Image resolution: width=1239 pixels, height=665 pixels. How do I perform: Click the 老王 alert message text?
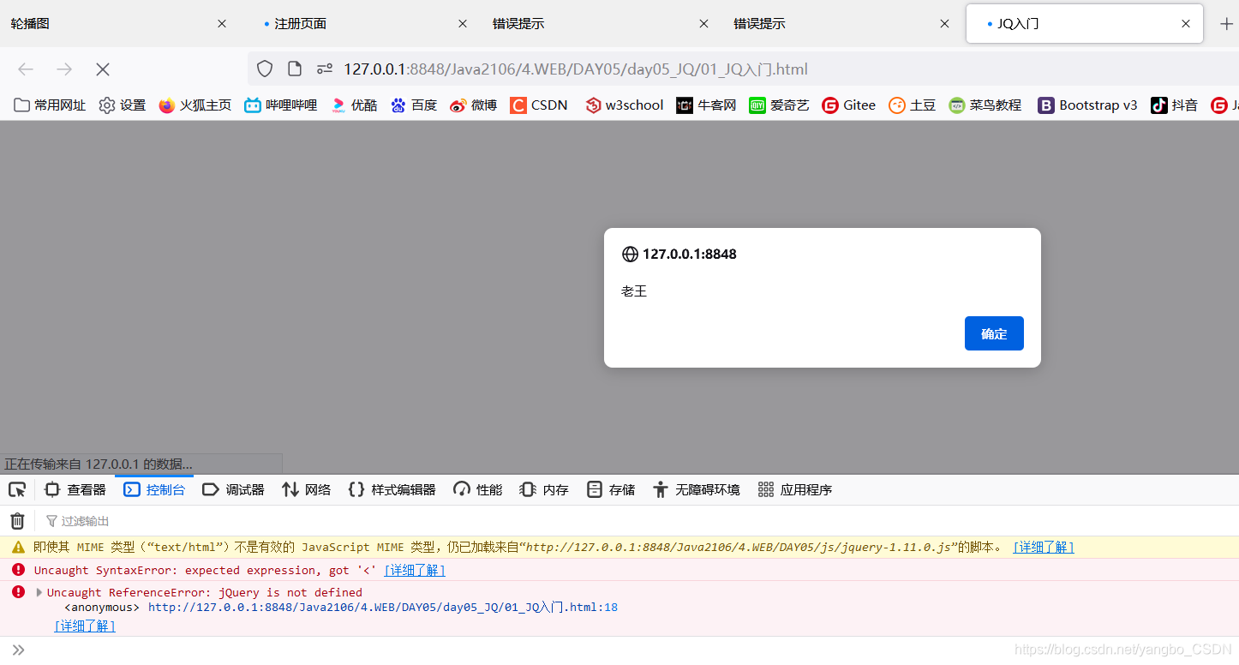(634, 291)
